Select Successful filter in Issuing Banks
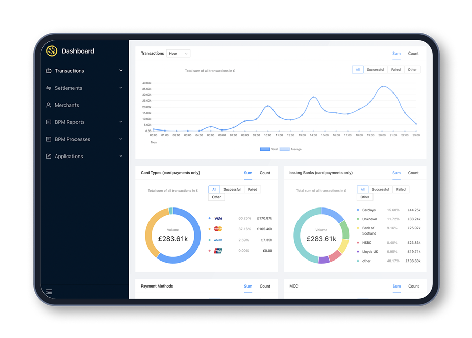 [380, 190]
